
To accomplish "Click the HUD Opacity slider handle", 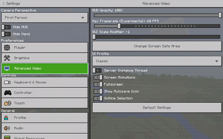I will coord(220,15).
